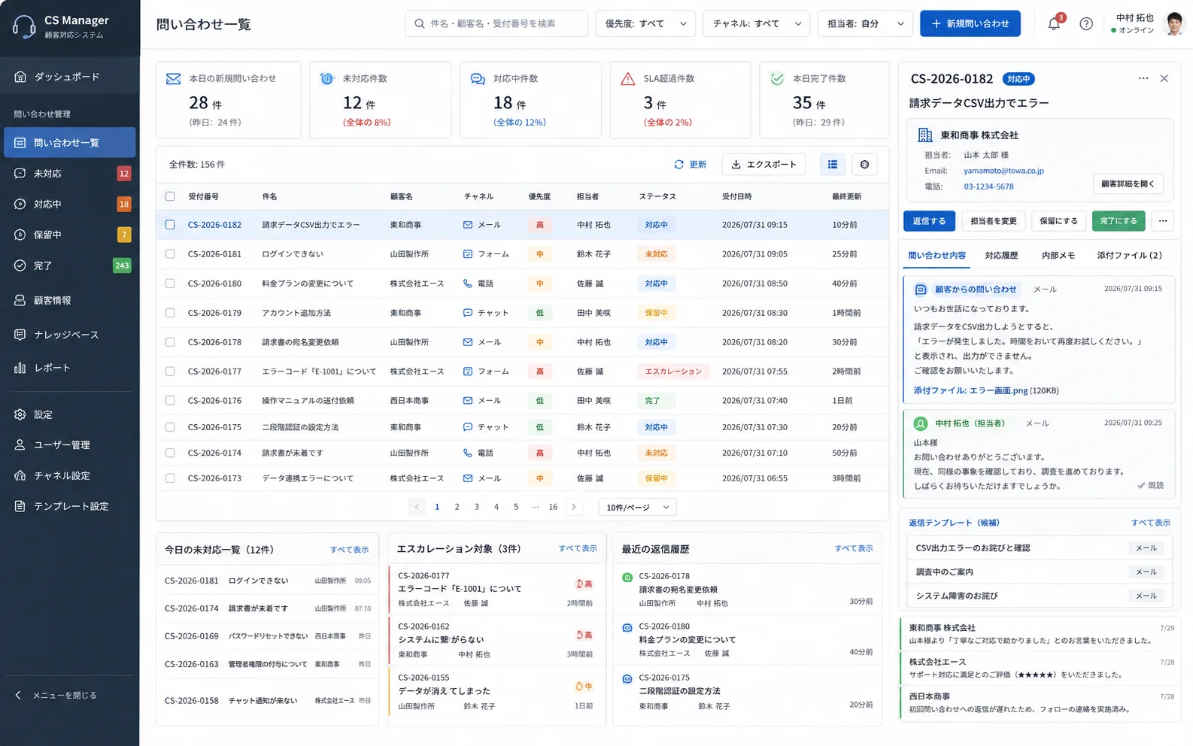Check the box for CS-2026-0181
1193x746 pixels.
click(170, 254)
